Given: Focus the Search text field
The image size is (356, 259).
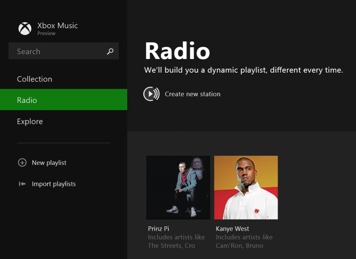Looking at the screenshot, I should click(56, 51).
